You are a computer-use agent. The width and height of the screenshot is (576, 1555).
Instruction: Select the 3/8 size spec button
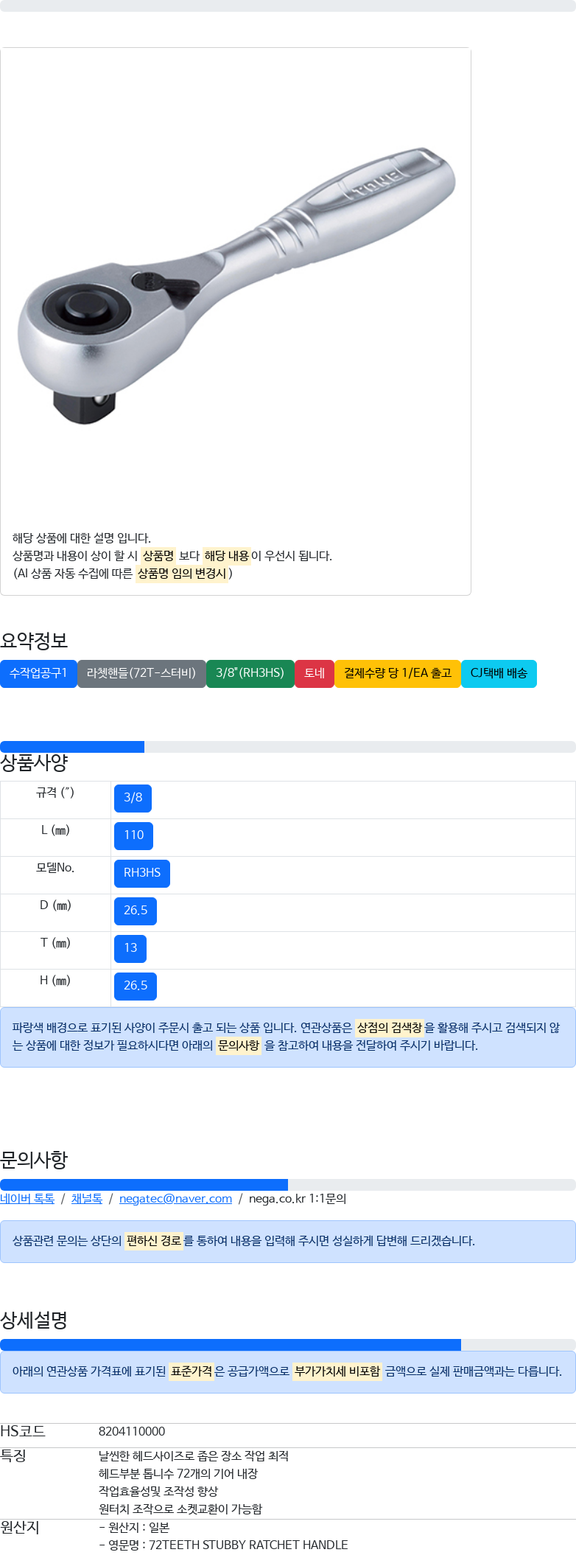point(133,799)
